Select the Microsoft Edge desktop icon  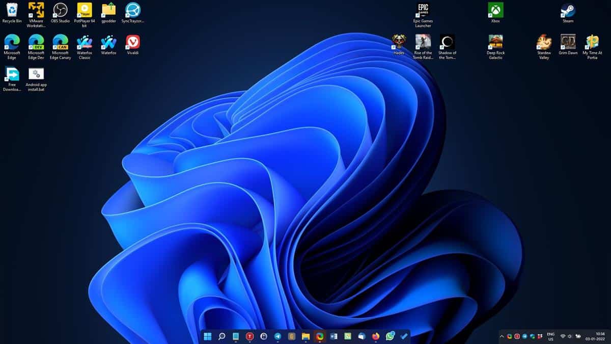[12, 47]
